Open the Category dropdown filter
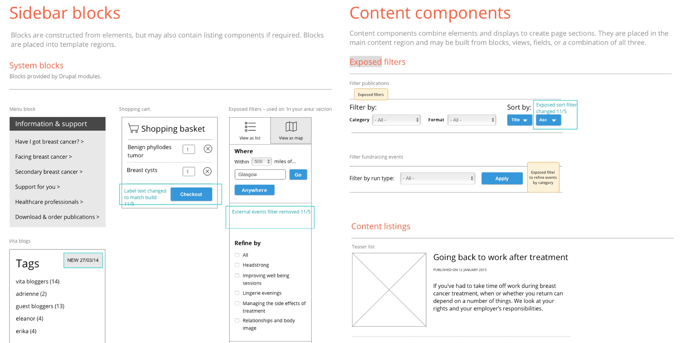 [396, 120]
